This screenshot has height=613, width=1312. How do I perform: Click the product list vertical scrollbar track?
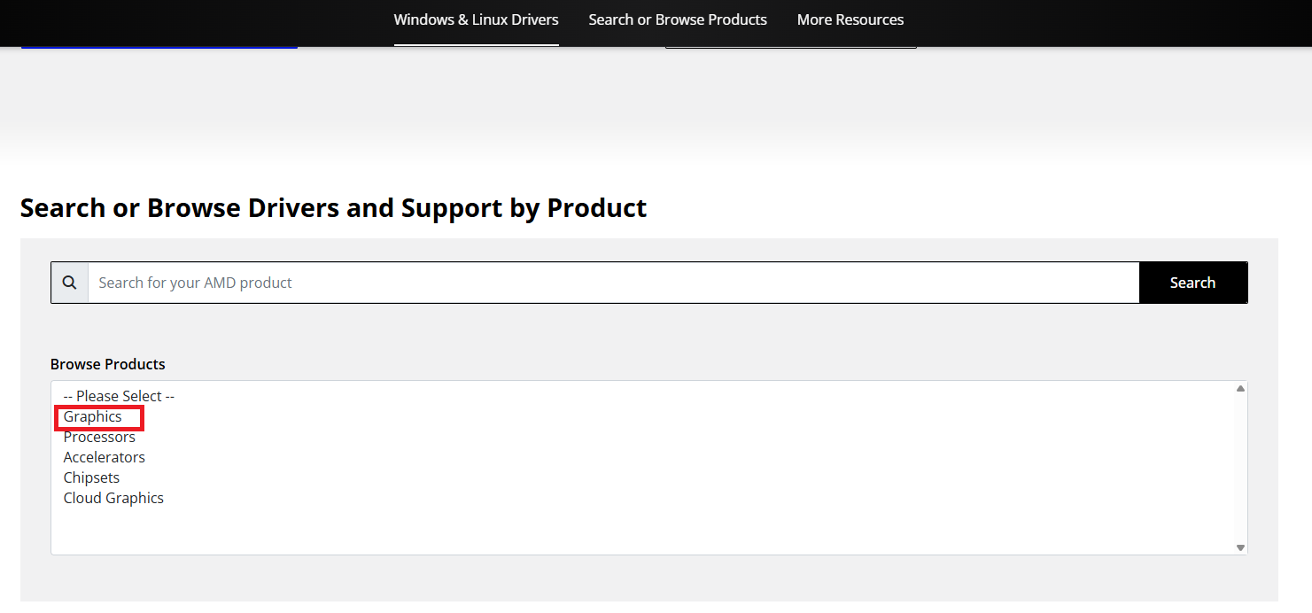1240,468
